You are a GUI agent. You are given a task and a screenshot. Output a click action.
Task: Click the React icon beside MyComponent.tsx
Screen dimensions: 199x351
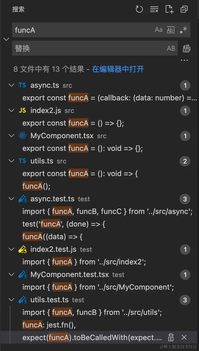pyautogui.click(x=22, y=136)
